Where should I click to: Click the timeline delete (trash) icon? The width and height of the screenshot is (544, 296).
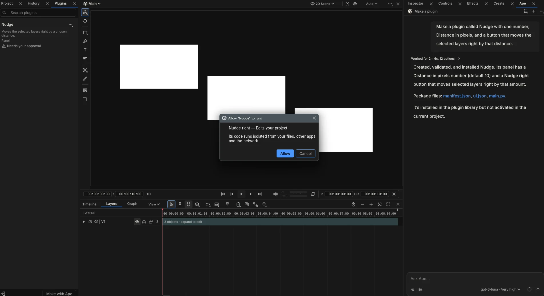[264, 204]
